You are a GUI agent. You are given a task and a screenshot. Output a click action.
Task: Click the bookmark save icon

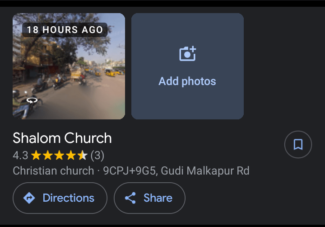[298, 144]
